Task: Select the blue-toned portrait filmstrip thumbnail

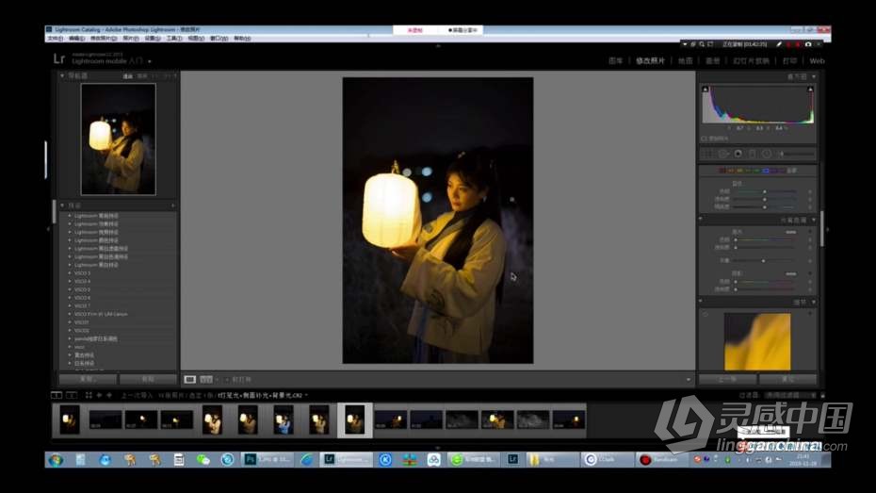Action: click(284, 419)
